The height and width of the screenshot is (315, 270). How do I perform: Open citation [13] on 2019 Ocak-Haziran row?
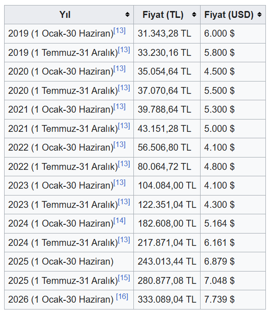tap(119, 31)
